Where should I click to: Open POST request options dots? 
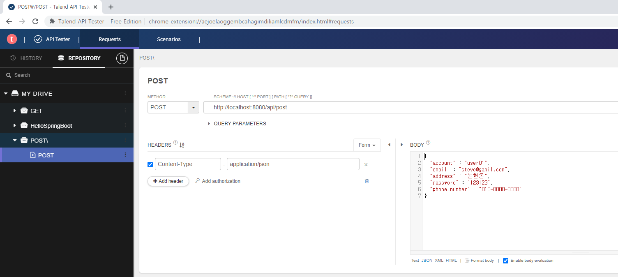point(125,155)
